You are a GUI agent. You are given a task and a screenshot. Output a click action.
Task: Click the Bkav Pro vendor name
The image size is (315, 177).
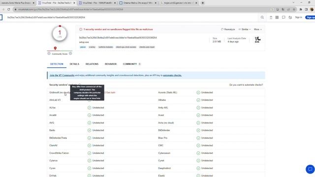(163, 138)
